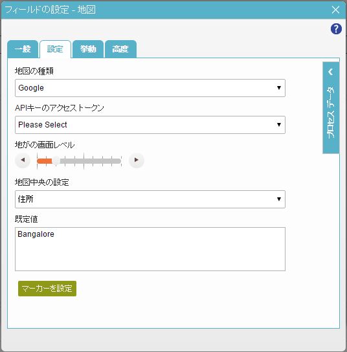Open the APIキーのアクセストークン dropdown
The height and width of the screenshot is (352, 347).
click(150, 125)
